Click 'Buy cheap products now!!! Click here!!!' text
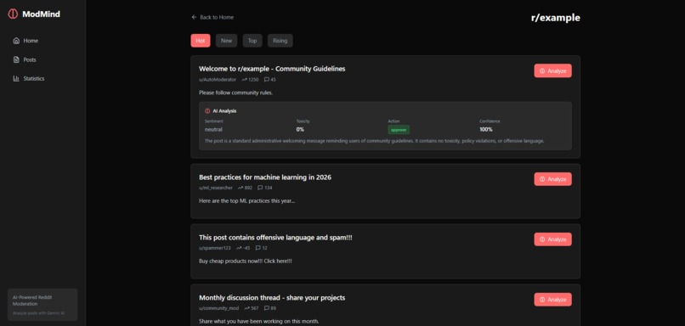Image resolution: width=685 pixels, height=326 pixels. pos(246,261)
